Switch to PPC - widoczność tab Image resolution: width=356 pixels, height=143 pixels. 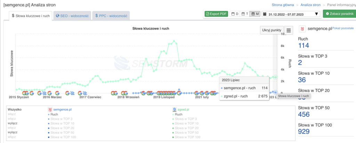[x=111, y=16]
